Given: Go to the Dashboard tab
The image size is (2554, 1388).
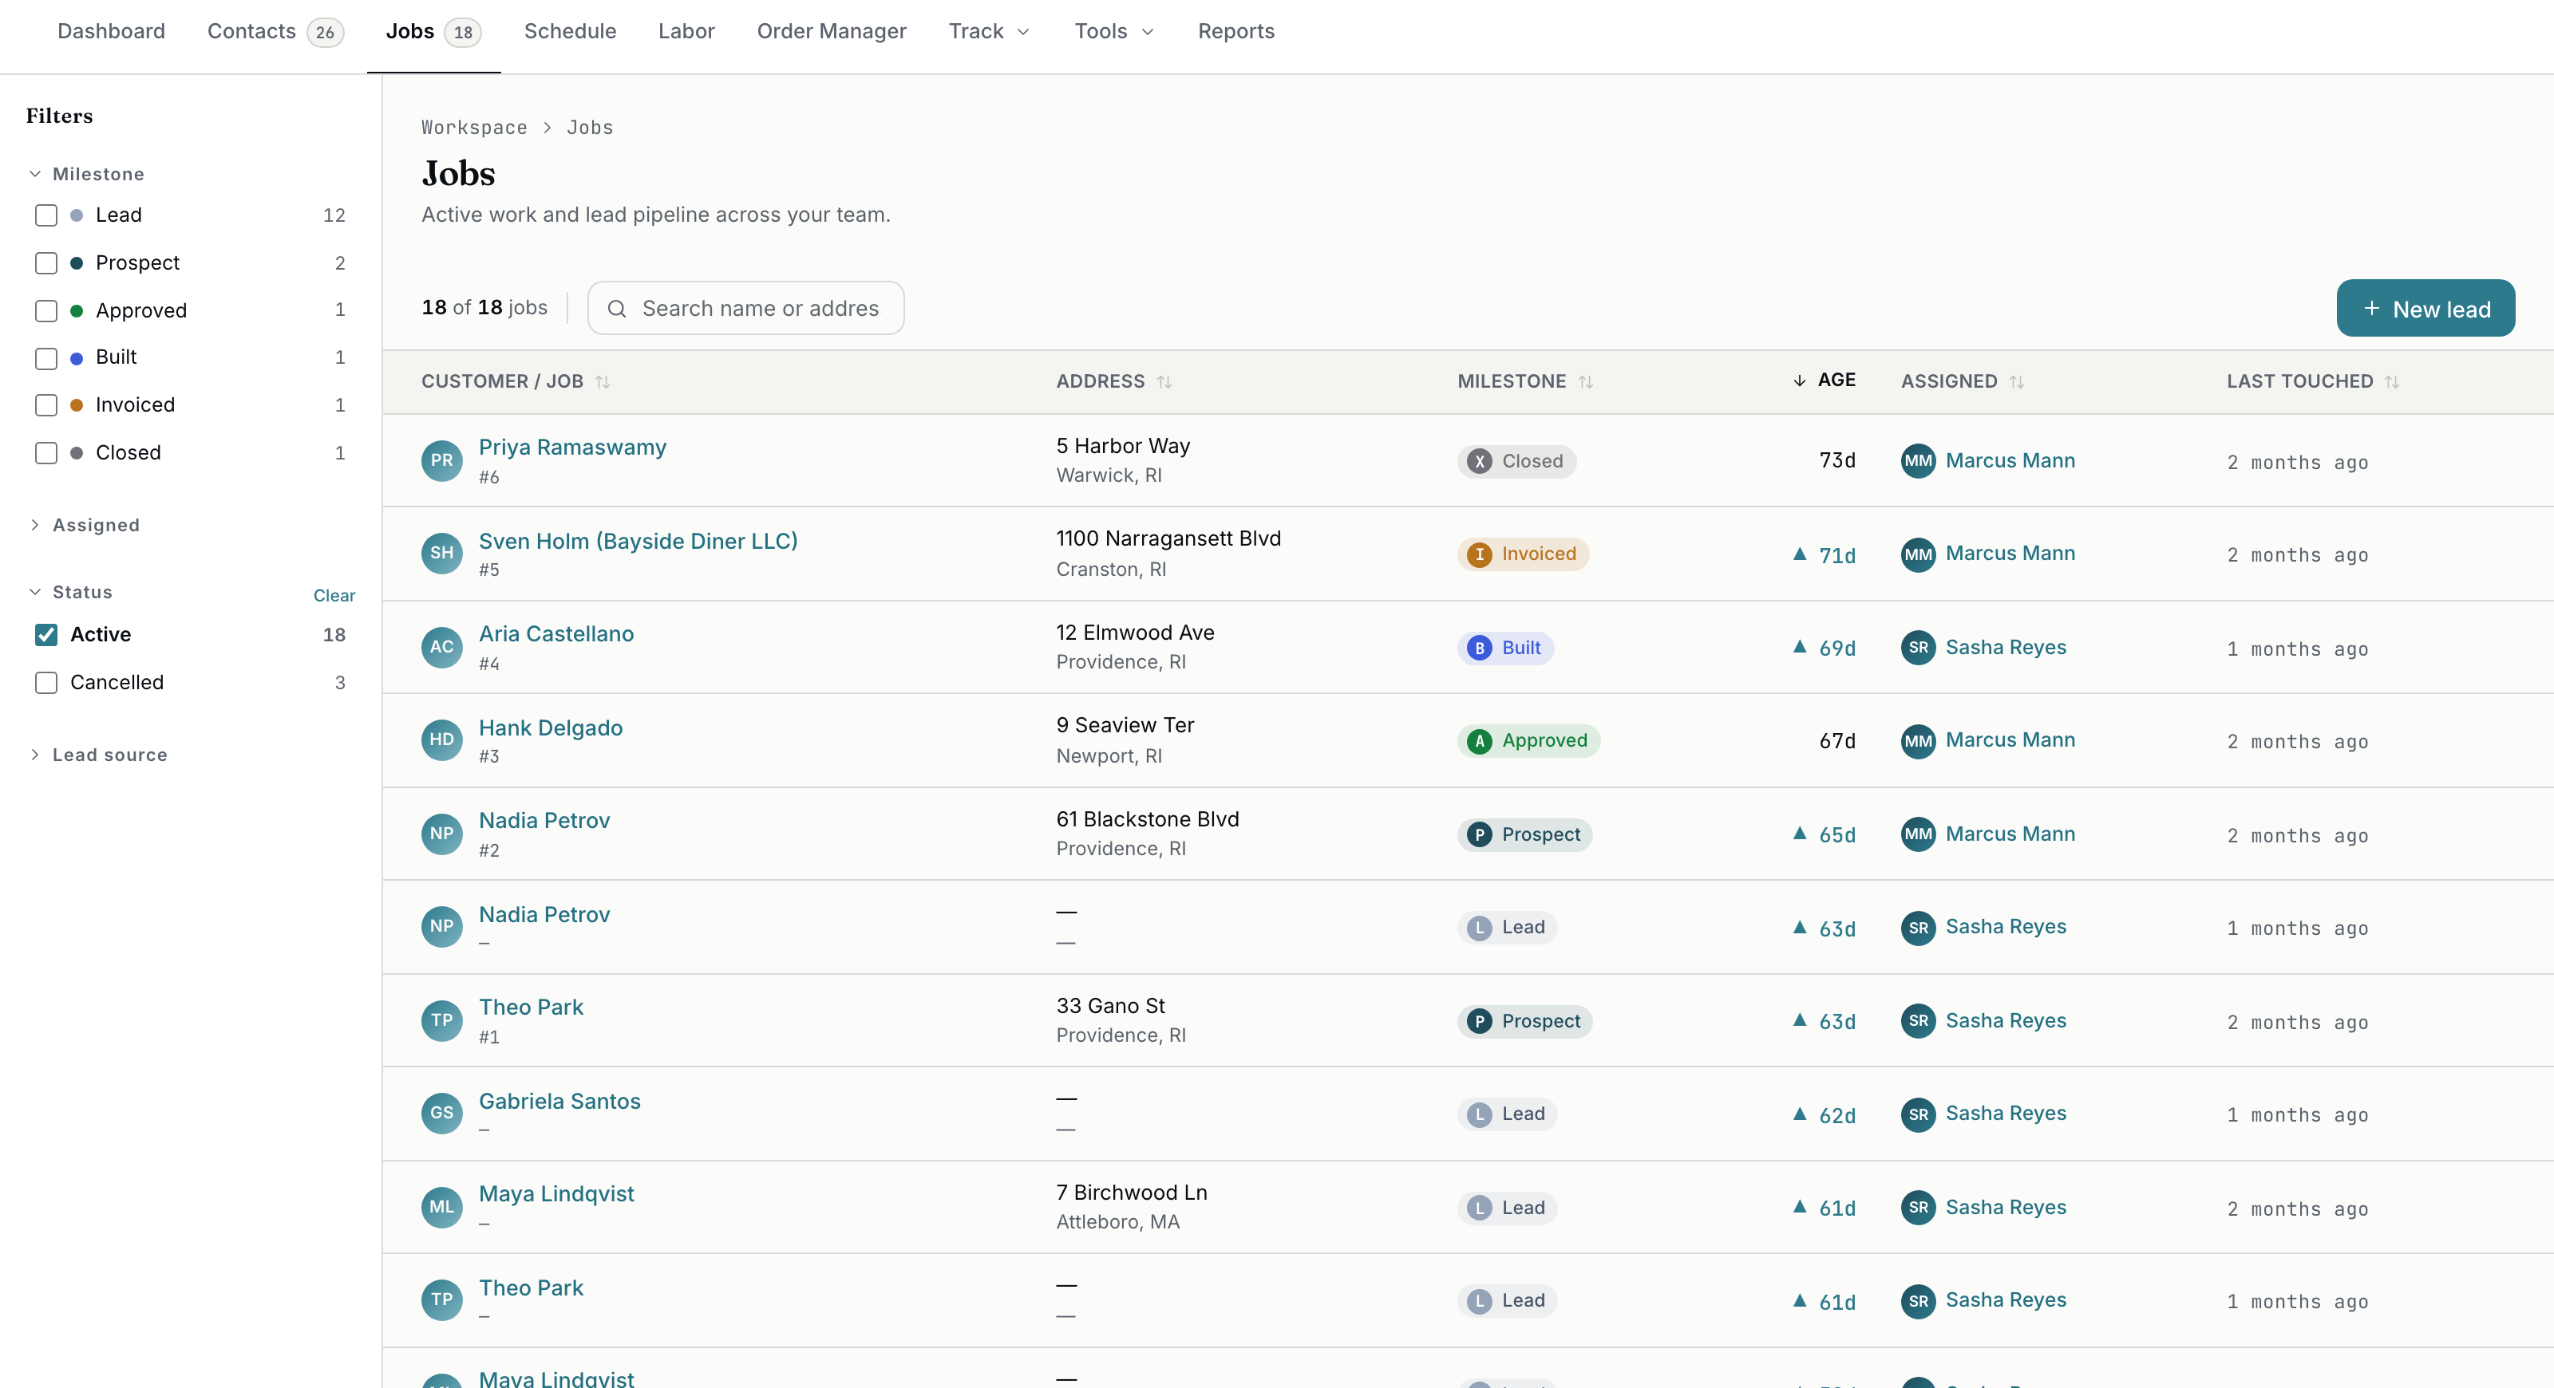Looking at the screenshot, I should [x=111, y=32].
